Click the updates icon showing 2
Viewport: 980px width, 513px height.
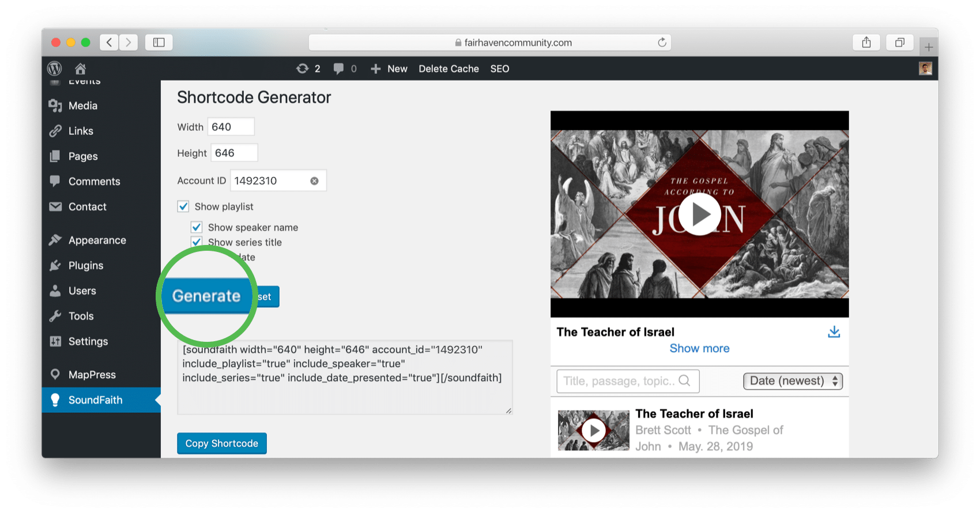click(303, 69)
